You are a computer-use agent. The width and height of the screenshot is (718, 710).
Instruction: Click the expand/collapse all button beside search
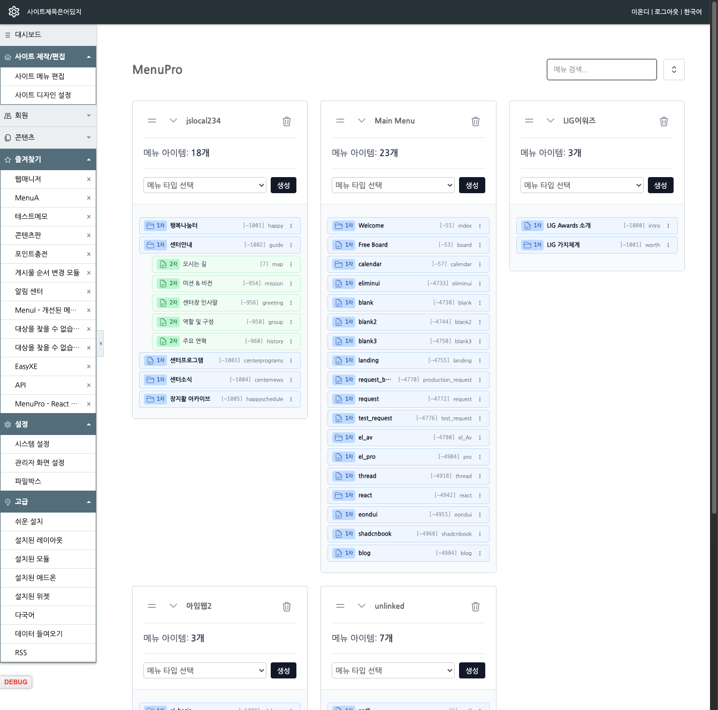(x=674, y=70)
